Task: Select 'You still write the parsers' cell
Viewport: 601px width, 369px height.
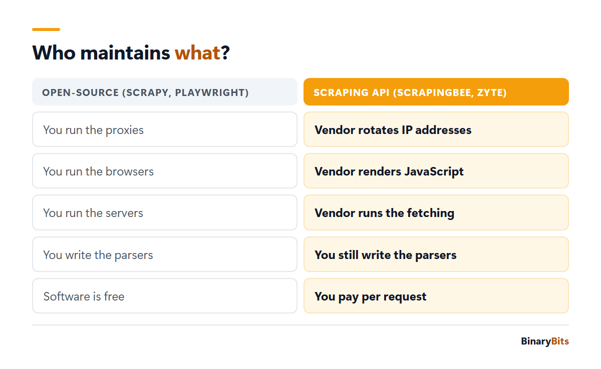Action: pyautogui.click(x=436, y=254)
